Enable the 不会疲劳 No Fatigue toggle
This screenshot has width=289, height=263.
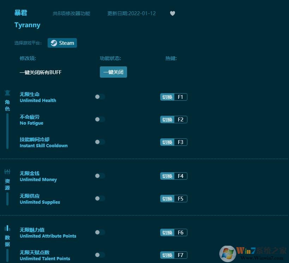[100, 119]
